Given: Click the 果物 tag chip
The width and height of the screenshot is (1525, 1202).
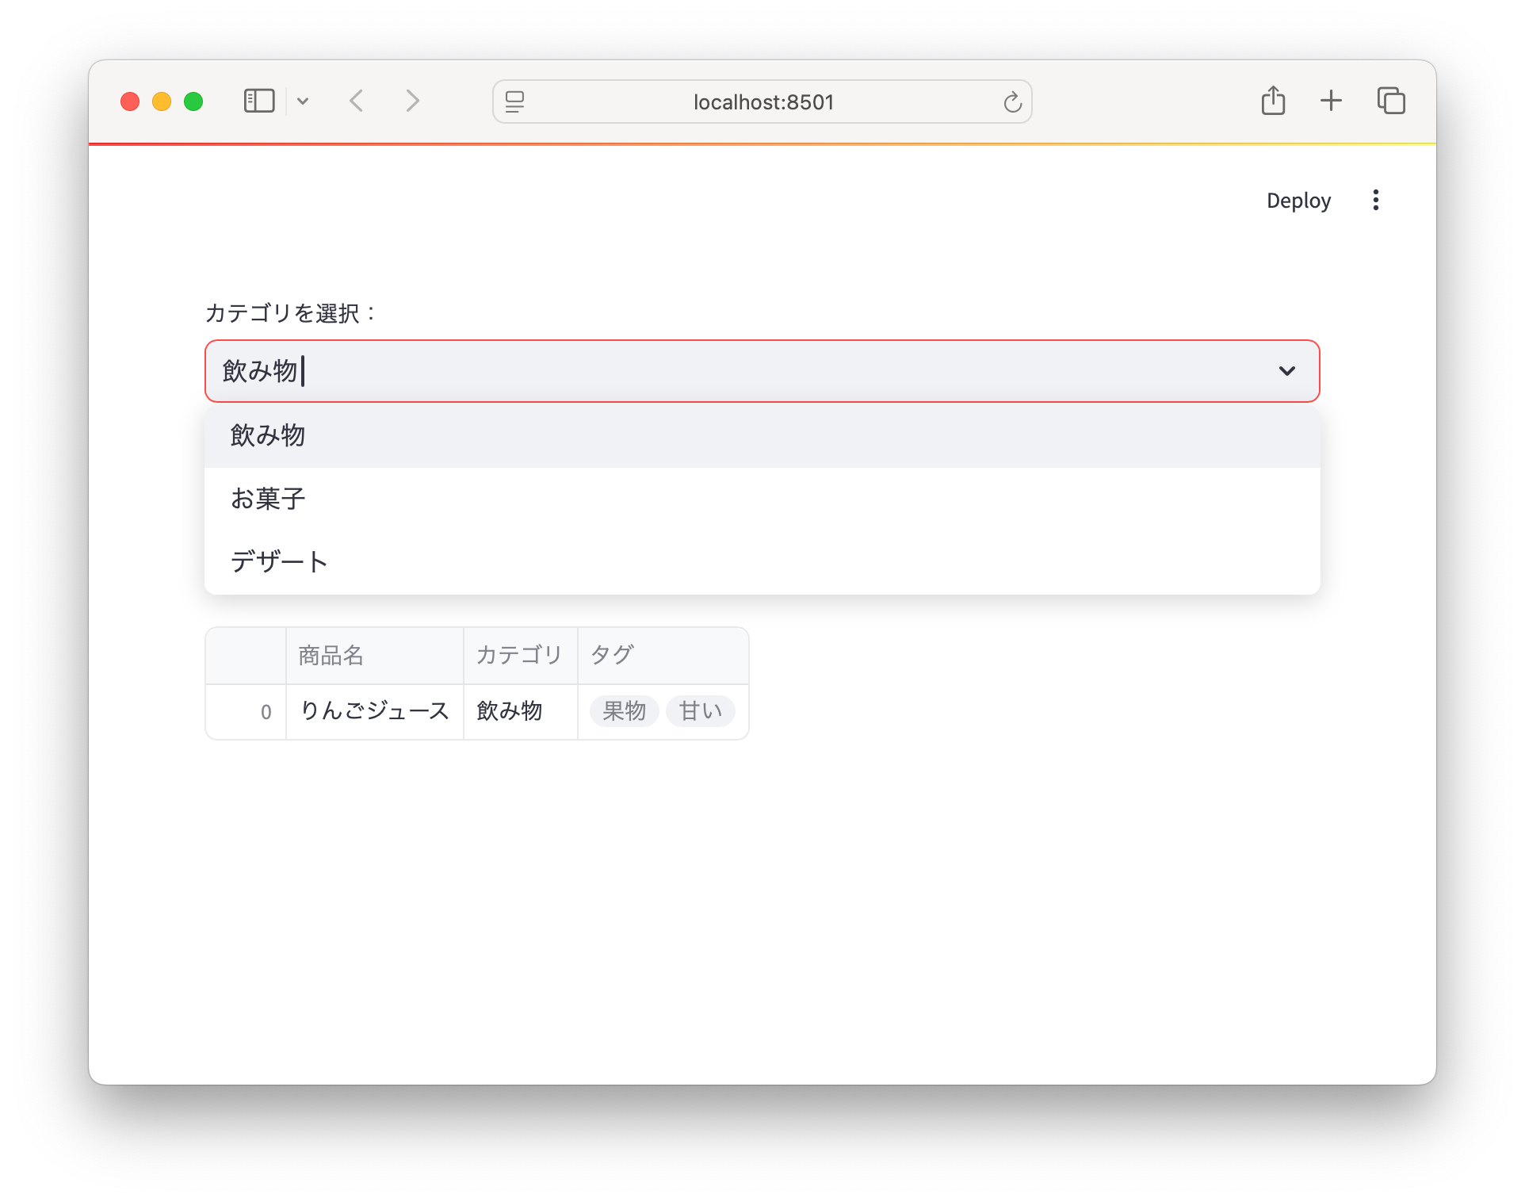Looking at the screenshot, I should [x=623, y=711].
